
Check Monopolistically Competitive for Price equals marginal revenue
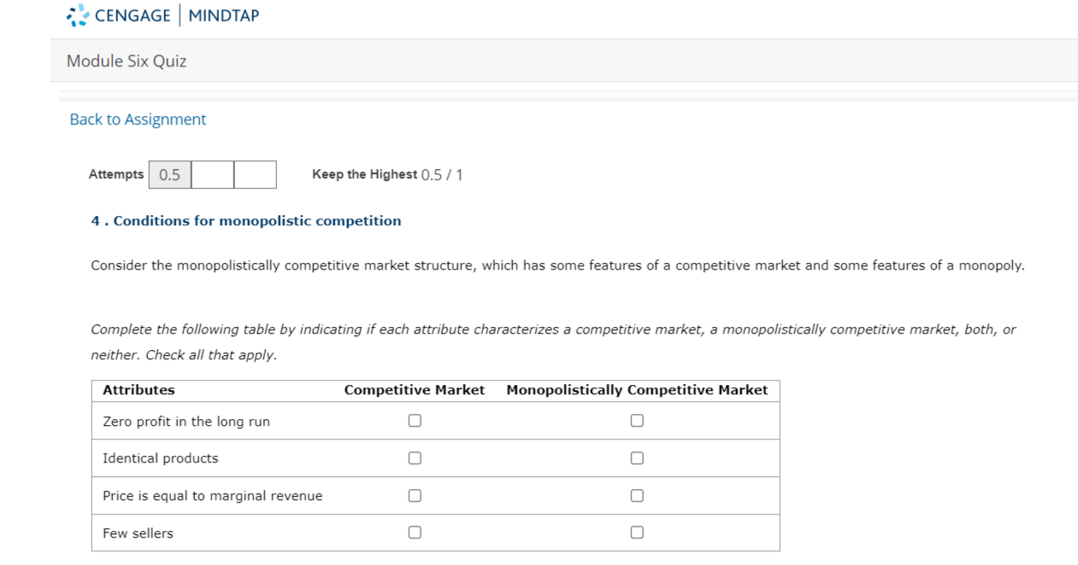click(635, 495)
